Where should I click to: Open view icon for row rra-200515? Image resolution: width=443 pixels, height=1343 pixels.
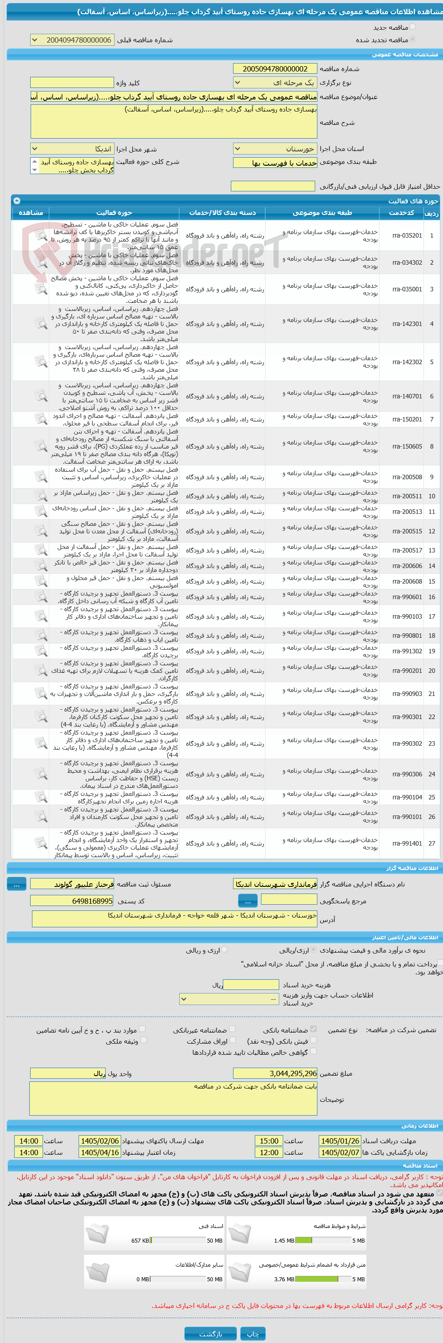[x=41, y=531]
